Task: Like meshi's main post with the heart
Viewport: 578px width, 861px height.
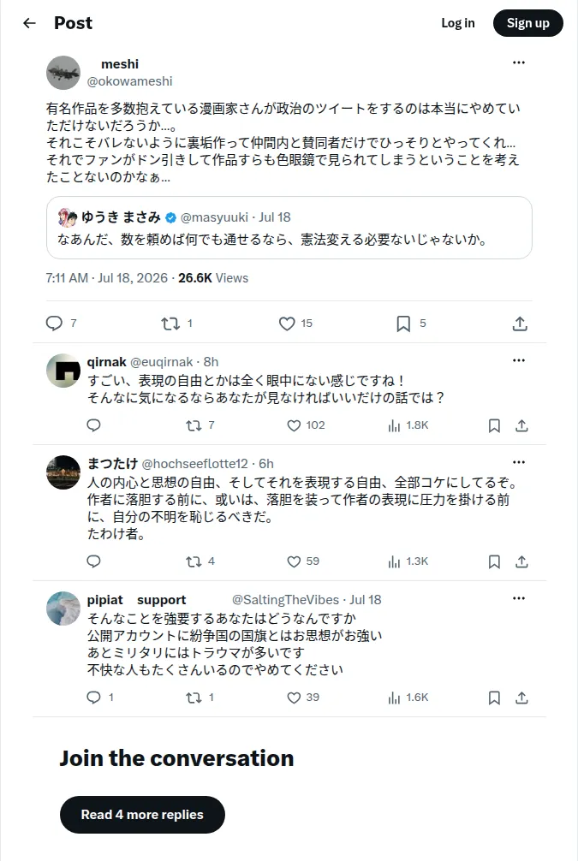Action: (x=287, y=324)
